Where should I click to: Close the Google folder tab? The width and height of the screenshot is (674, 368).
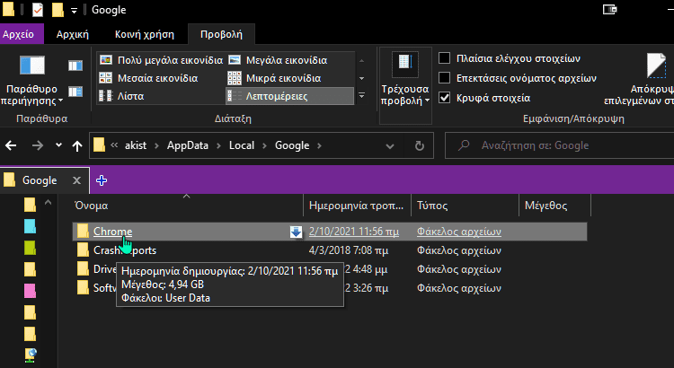(x=77, y=180)
